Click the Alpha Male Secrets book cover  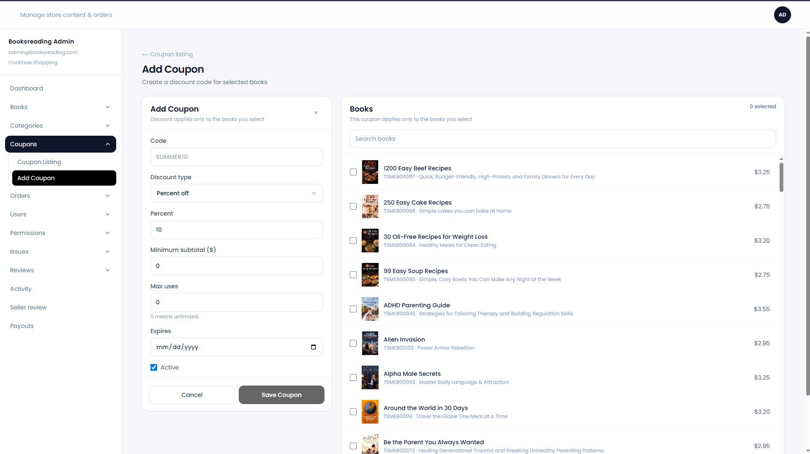(x=370, y=377)
